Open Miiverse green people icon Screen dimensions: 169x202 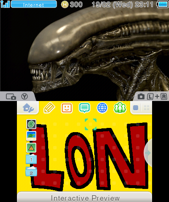(x=120, y=108)
